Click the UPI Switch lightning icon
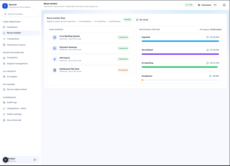The height and width of the screenshot is (166, 230). [55, 59]
